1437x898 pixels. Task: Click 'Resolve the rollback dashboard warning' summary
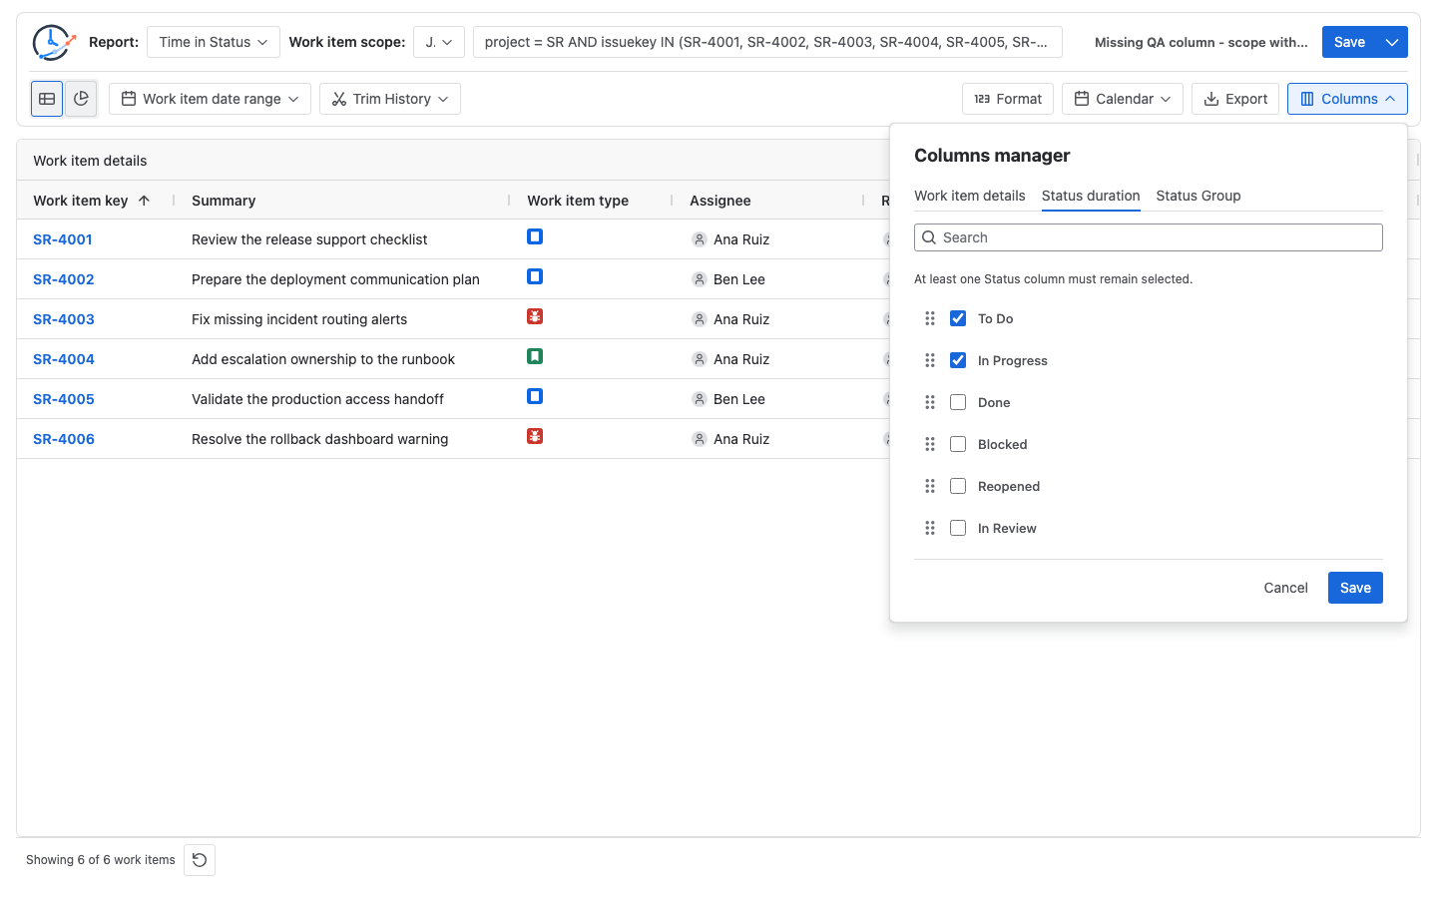(320, 439)
